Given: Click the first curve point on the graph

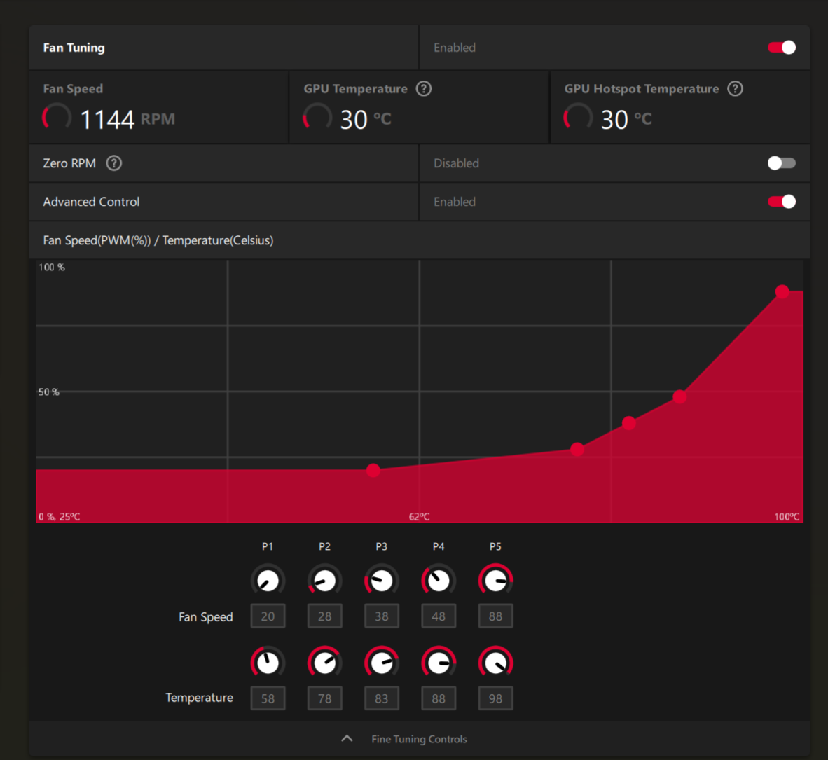Looking at the screenshot, I should [x=373, y=470].
